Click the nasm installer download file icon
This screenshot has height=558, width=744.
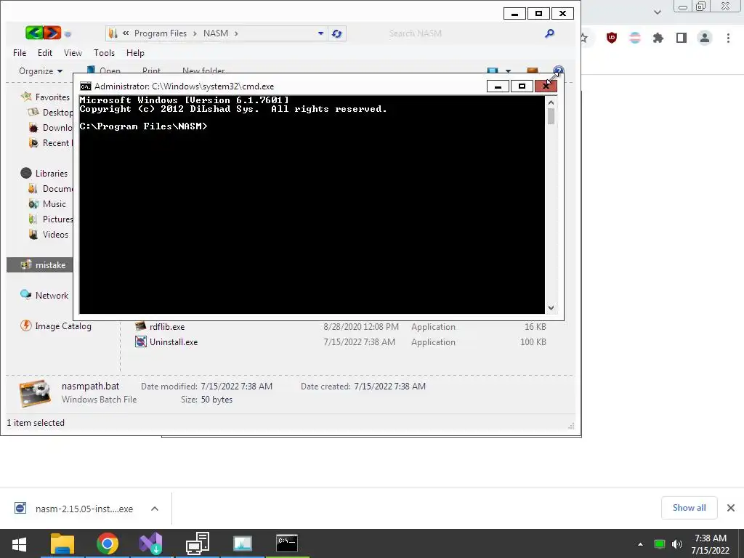pos(20,508)
